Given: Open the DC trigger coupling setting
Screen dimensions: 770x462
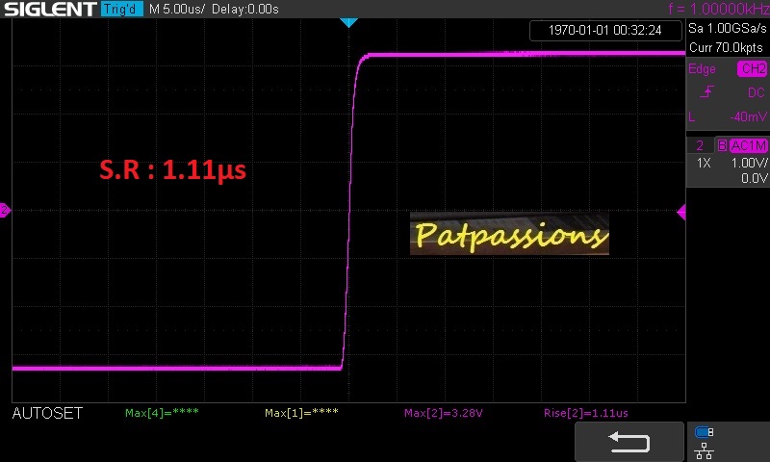Looking at the screenshot, I should (x=756, y=92).
